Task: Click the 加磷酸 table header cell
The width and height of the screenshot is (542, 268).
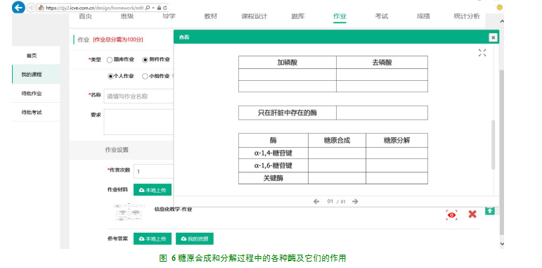Action: [288, 63]
